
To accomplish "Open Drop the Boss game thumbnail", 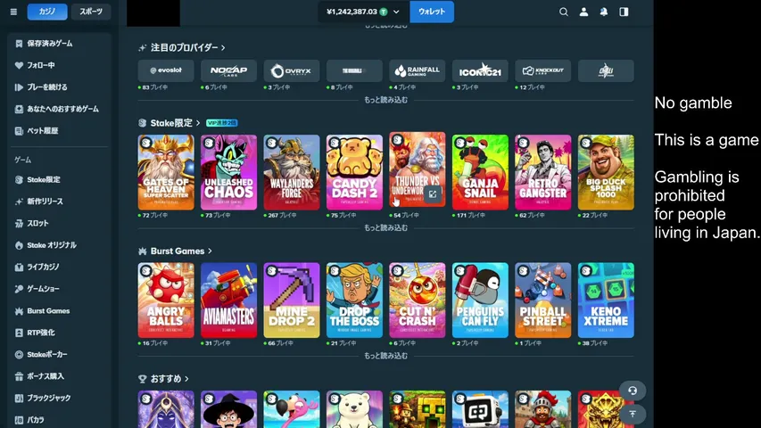I will [354, 300].
